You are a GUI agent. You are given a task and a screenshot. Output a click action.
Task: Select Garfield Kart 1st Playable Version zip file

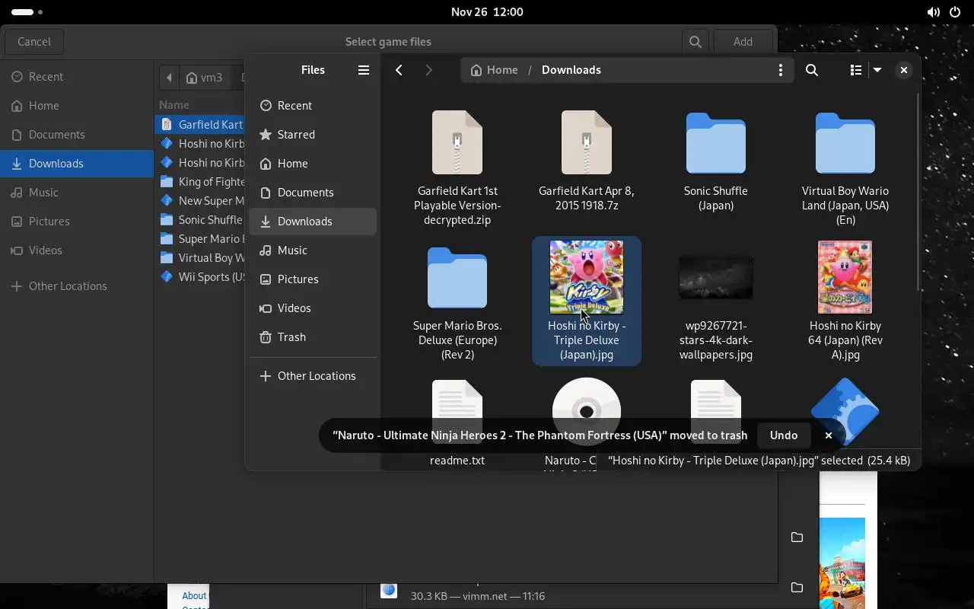(457, 143)
